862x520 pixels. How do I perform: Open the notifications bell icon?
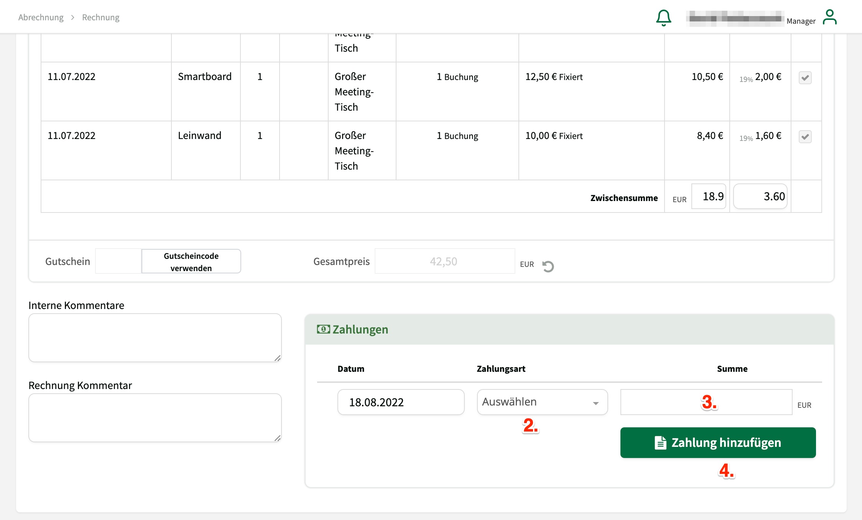point(663,18)
